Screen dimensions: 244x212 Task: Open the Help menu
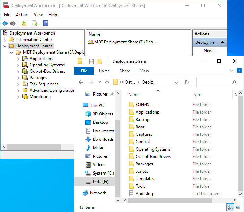pos(53,15)
